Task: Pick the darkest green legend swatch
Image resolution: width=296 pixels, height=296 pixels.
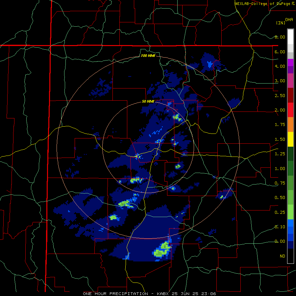Action: tap(290, 154)
